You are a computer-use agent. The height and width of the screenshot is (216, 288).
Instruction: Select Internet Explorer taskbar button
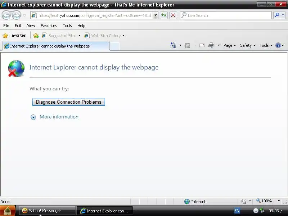tap(105, 211)
